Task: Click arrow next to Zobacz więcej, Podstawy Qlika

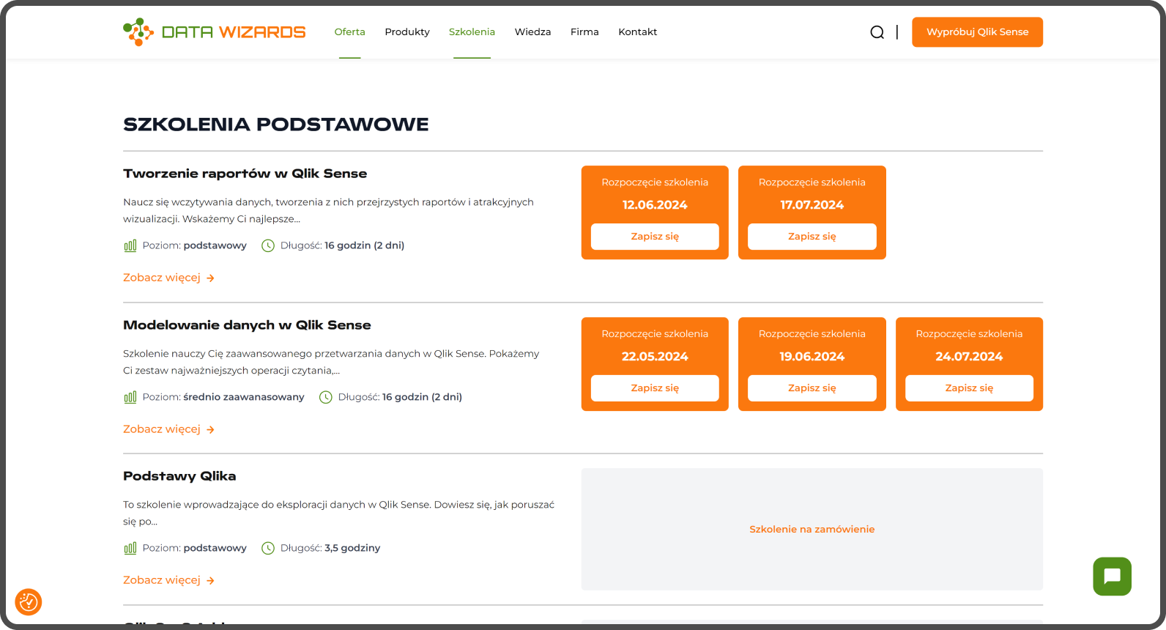Action: (210, 581)
